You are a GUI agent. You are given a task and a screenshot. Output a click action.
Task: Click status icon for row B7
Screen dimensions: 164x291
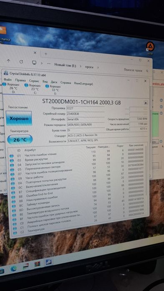(x=13, y=193)
